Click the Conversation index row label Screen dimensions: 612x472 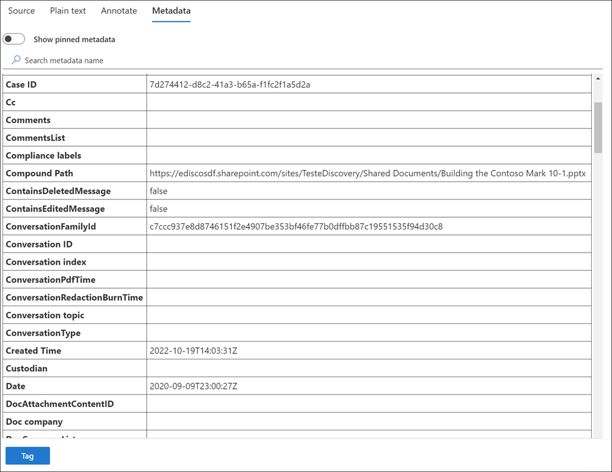[x=46, y=262]
